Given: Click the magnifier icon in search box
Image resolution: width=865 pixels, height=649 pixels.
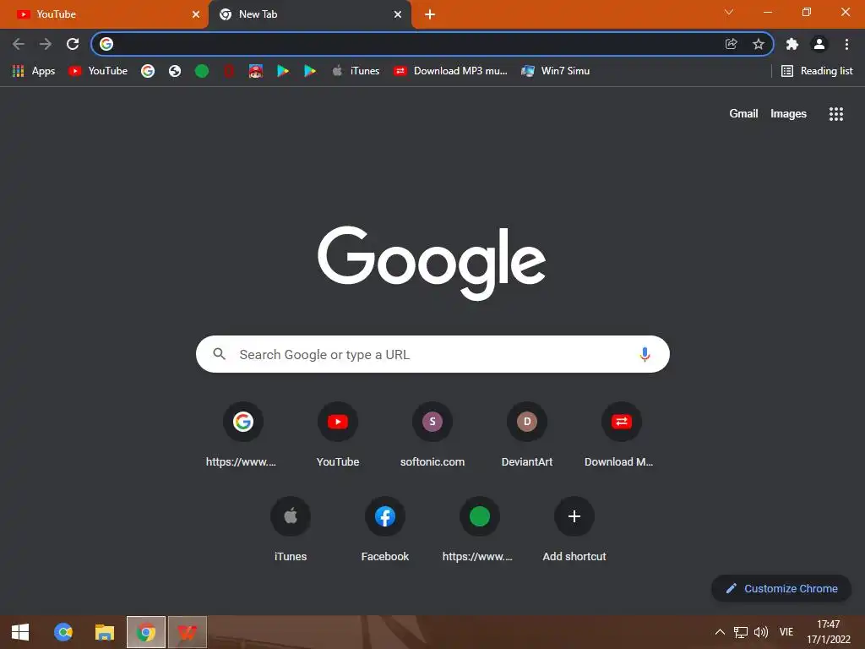Looking at the screenshot, I should pyautogui.click(x=219, y=354).
